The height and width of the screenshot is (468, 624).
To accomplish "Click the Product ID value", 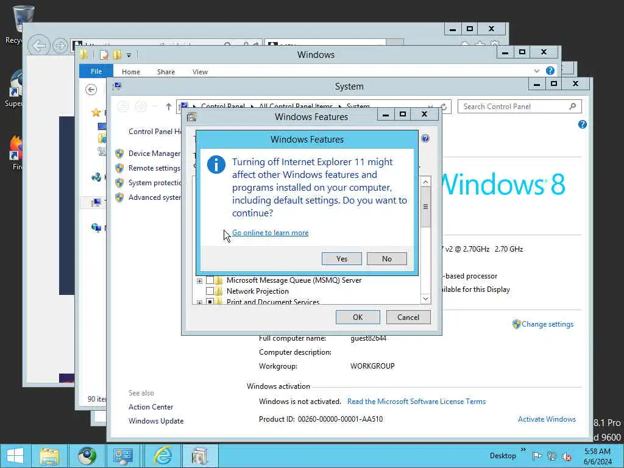I will [x=340, y=419].
